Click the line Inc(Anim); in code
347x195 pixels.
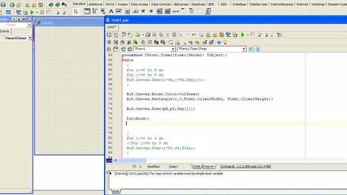pos(138,119)
